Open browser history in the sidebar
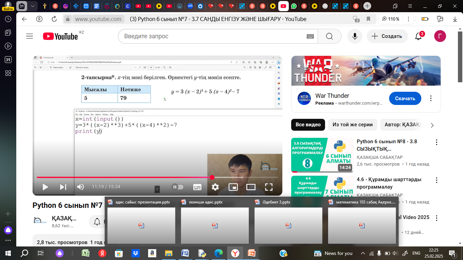 click(8, 19)
